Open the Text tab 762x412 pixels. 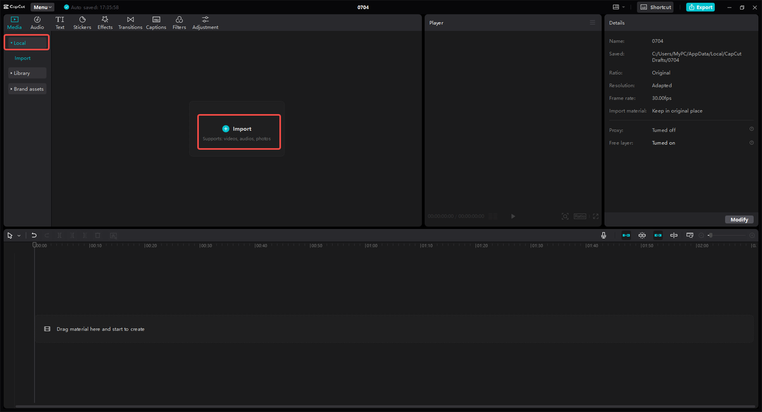[x=60, y=23]
